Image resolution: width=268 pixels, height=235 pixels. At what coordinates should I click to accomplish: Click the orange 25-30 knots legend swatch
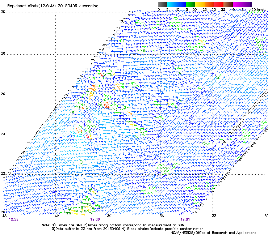(209, 4)
